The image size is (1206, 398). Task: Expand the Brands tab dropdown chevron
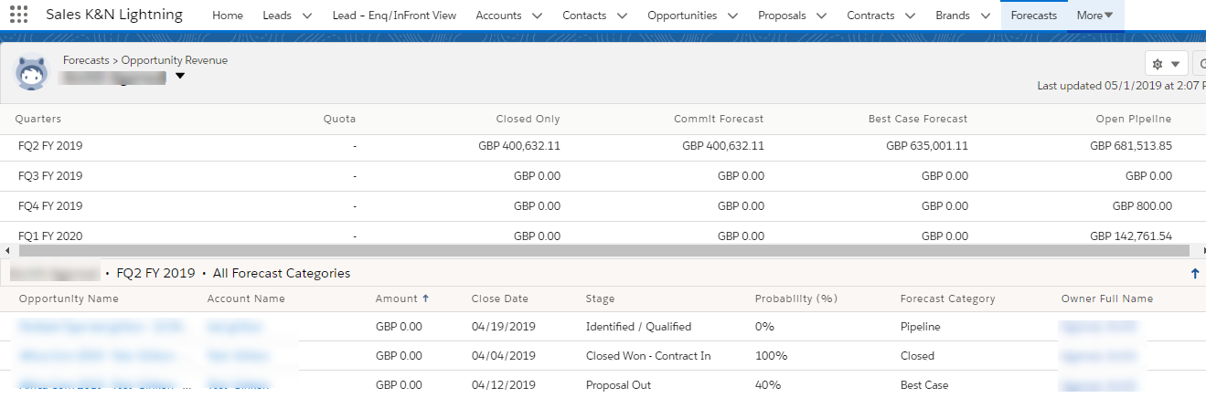(x=985, y=16)
